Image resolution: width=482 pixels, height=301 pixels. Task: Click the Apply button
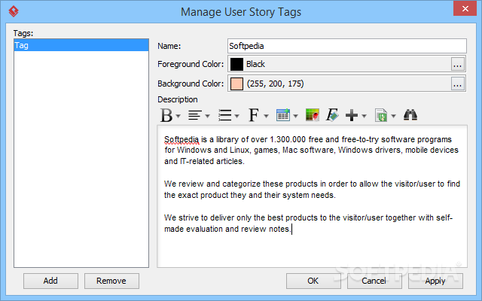435,281
